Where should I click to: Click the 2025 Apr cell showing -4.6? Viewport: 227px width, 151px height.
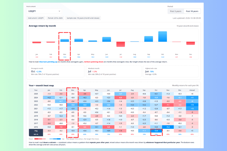pos(84,94)
